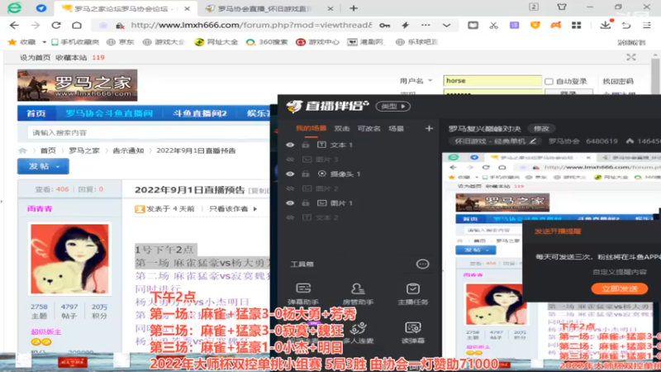The image size is (661, 372).
Task: Open a new browser tab with plus
Action: click(x=354, y=8)
